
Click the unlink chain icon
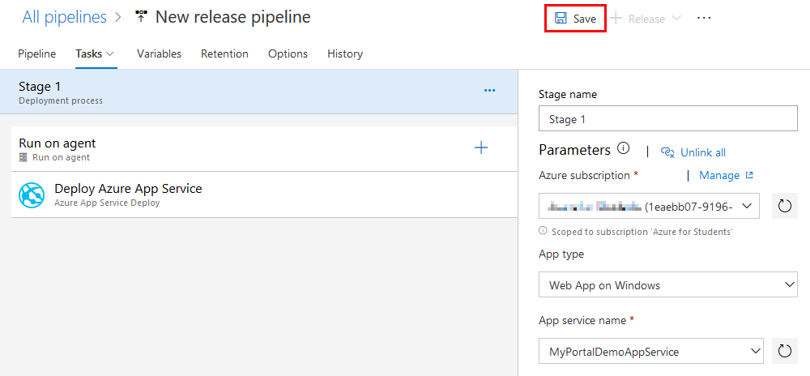tap(668, 152)
